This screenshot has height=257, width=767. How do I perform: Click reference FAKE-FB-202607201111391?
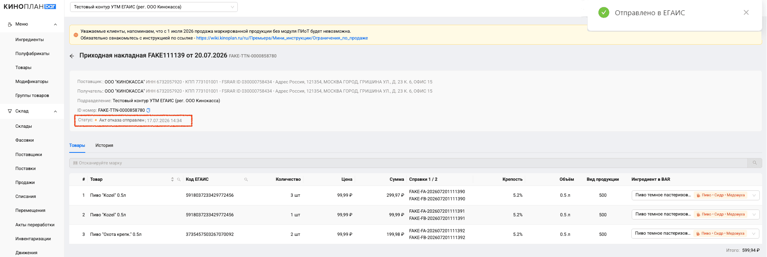pos(437,218)
